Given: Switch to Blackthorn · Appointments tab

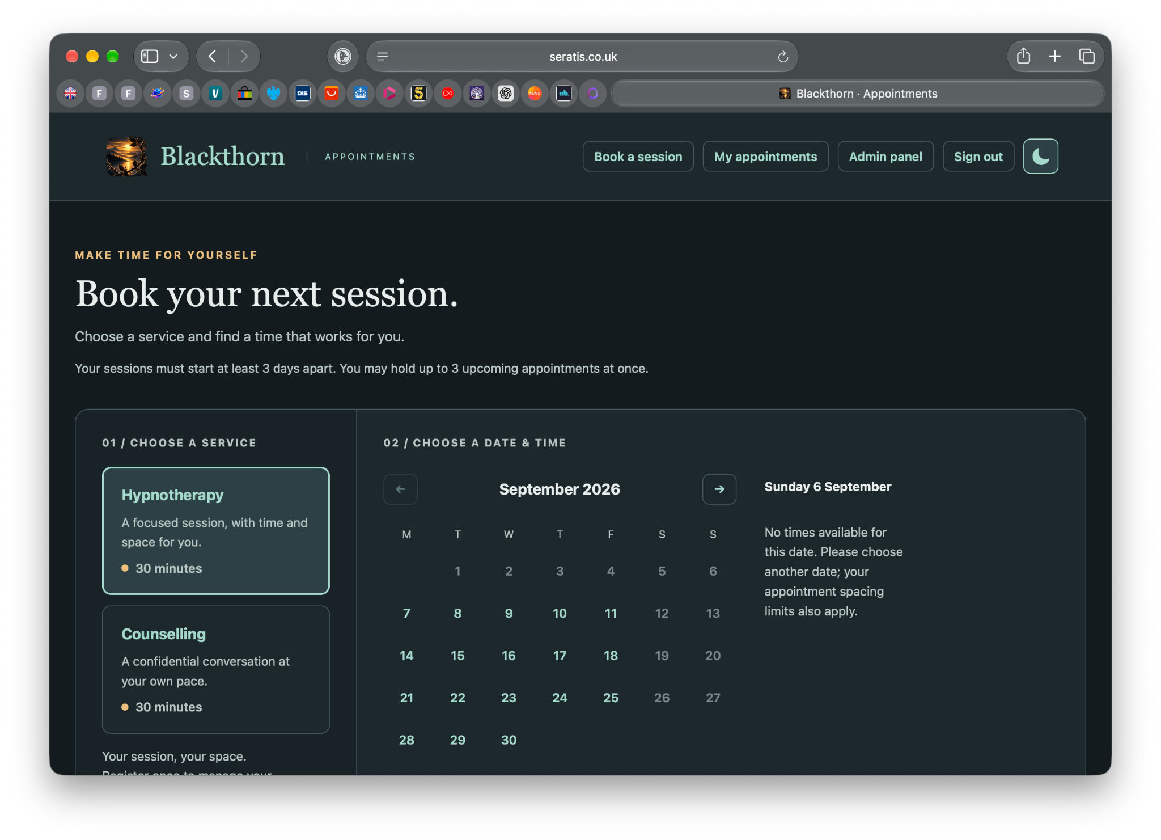Looking at the screenshot, I should tap(858, 94).
